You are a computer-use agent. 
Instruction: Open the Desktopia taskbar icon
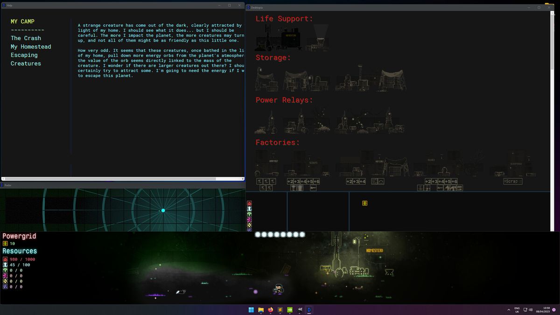click(309, 309)
